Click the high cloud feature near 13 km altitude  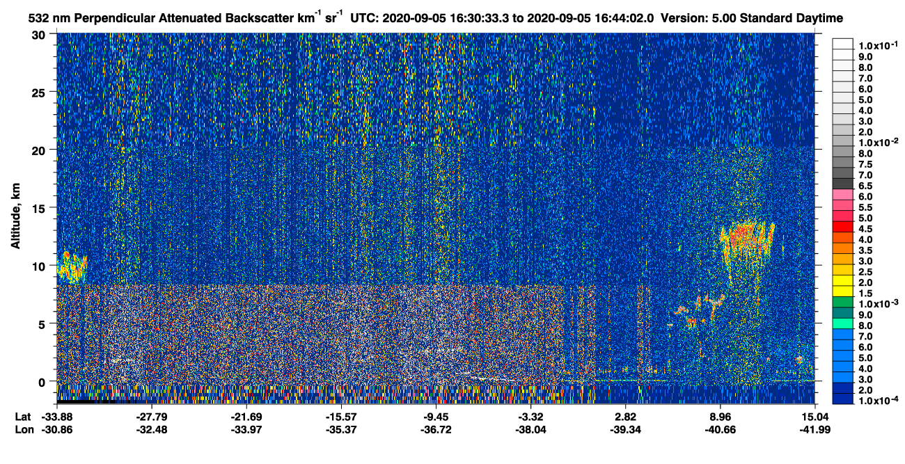coord(747,240)
